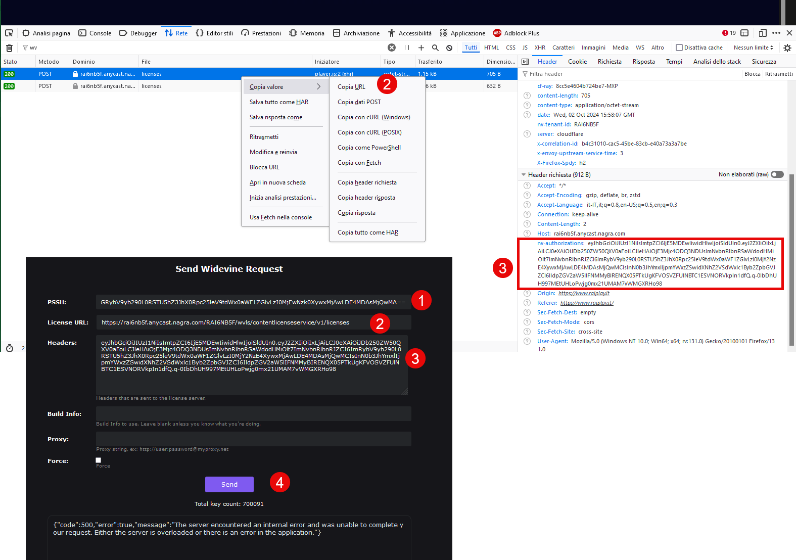Open Referer link https://www.raiplay.it/
This screenshot has height=560, width=796.
[x=587, y=303]
